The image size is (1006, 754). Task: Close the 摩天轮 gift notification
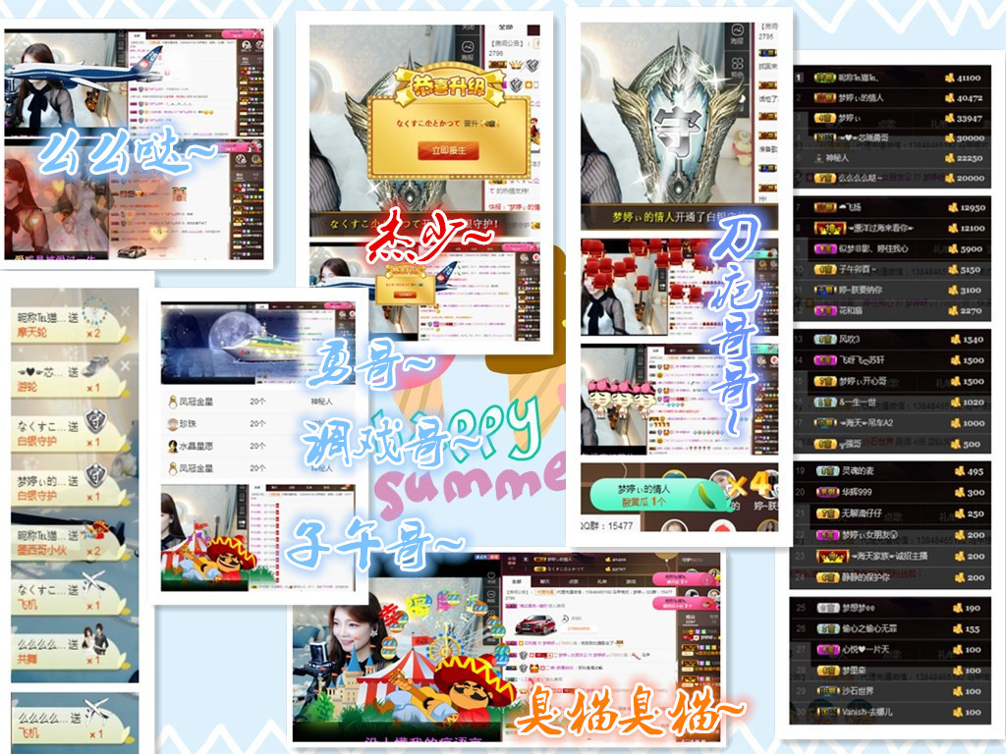[125, 311]
